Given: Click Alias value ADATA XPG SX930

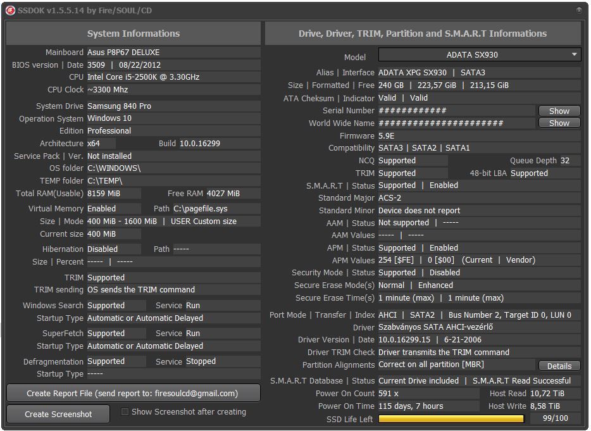Looking at the screenshot, I should pos(413,72).
